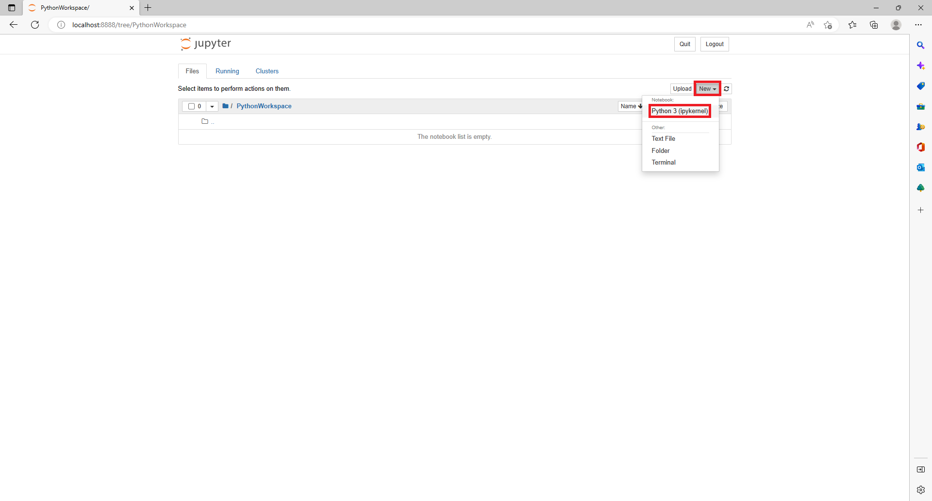Toggle the New dropdown button

coord(707,89)
